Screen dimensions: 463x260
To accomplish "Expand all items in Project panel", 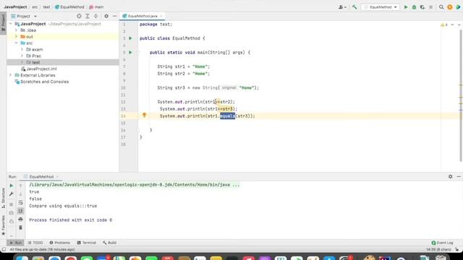I will [88, 16].
